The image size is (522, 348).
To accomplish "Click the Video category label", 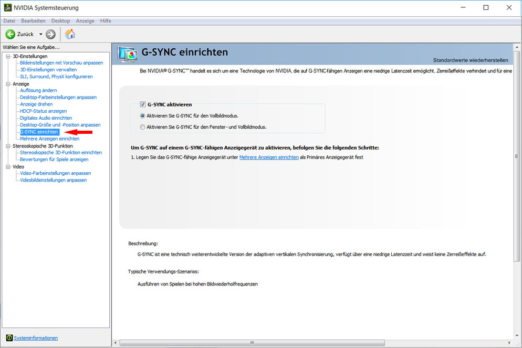I will pos(18,167).
